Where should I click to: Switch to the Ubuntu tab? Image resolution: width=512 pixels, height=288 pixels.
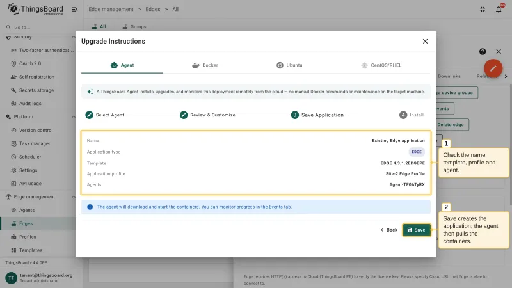290,65
